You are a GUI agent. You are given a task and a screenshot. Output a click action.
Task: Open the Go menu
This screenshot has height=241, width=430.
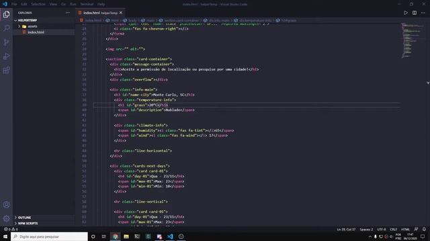[63, 4]
